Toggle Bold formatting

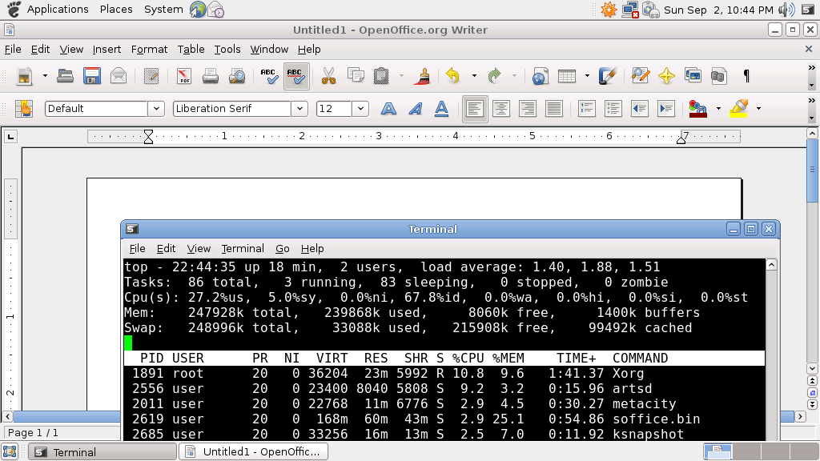click(388, 109)
